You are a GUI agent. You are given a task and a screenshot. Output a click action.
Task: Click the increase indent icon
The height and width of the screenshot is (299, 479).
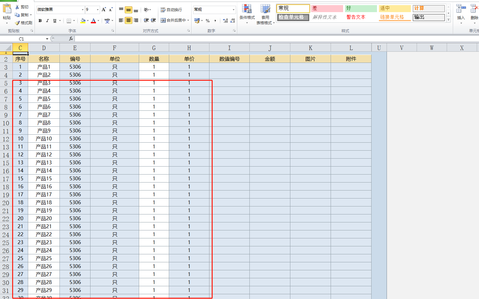coord(153,20)
